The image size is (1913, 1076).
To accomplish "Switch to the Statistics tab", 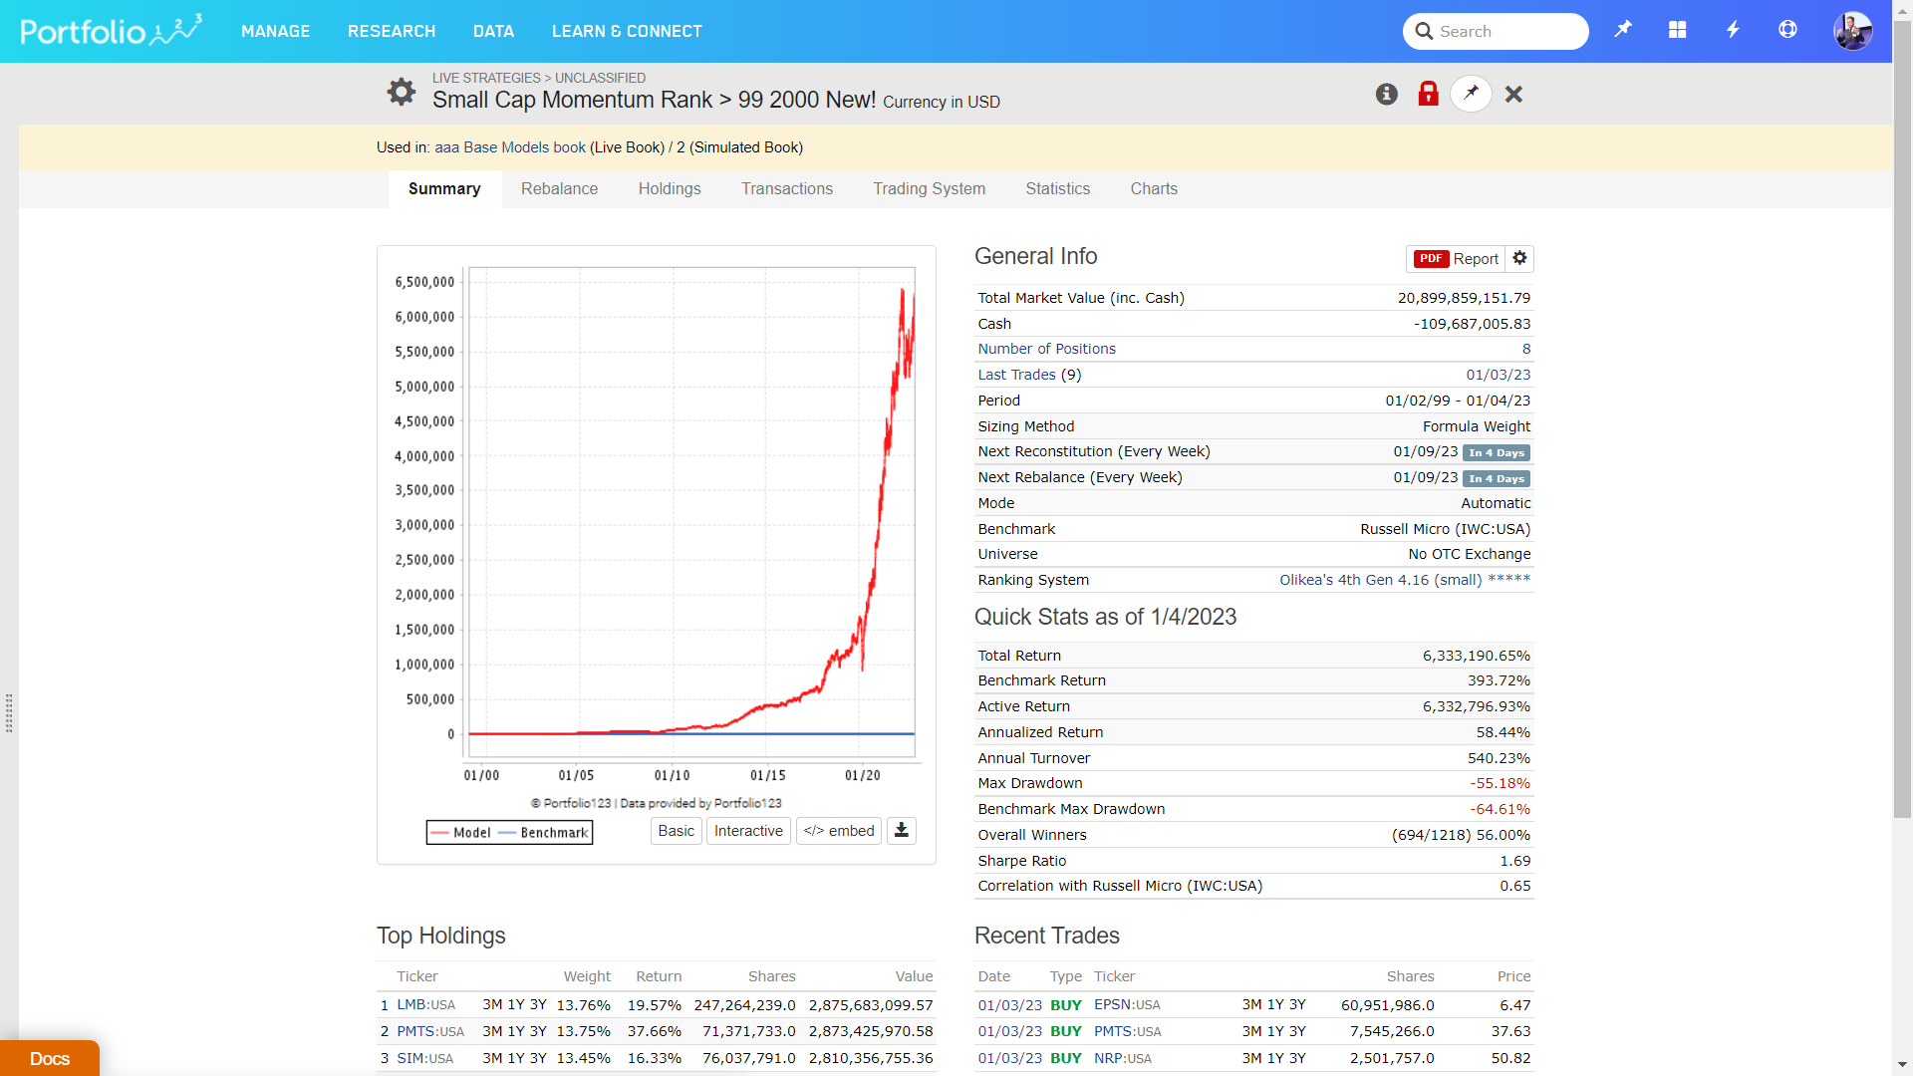I will pos(1058,188).
